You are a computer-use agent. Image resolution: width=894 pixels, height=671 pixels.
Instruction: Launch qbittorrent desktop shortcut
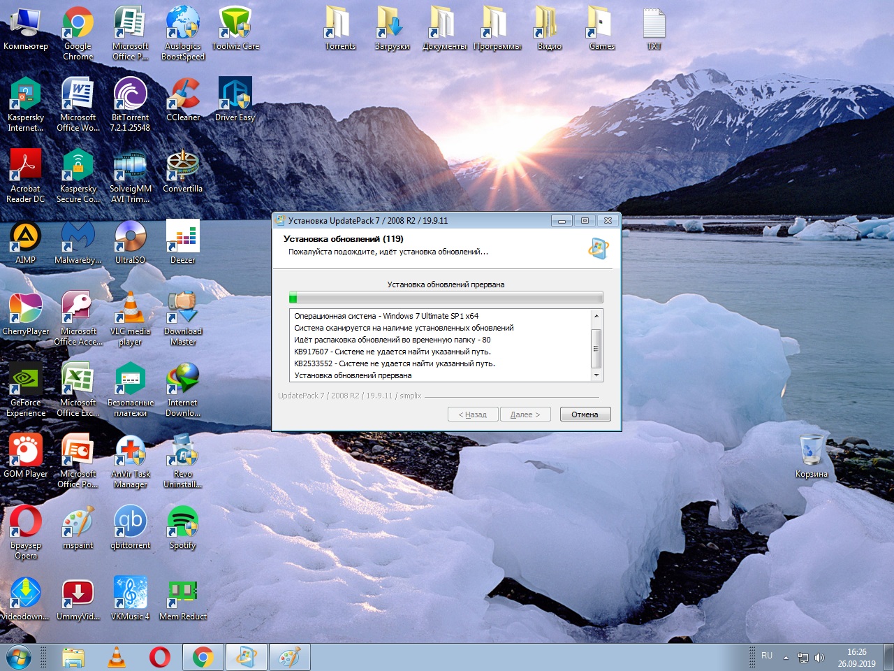click(x=131, y=528)
